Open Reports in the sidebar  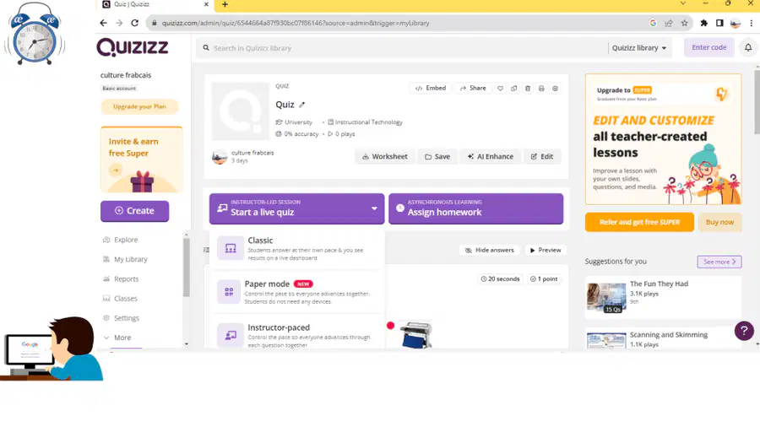coord(121,278)
